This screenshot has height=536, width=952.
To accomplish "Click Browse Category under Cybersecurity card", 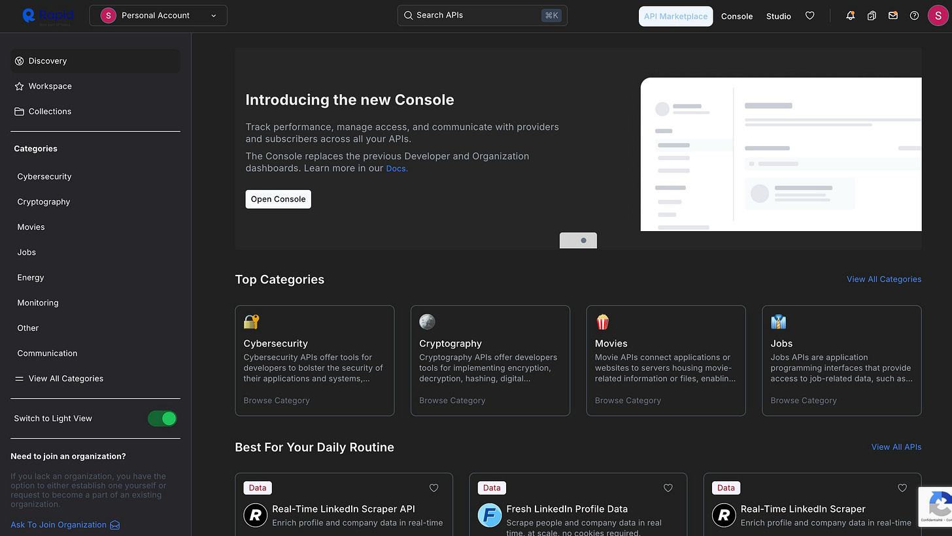I will point(277,401).
